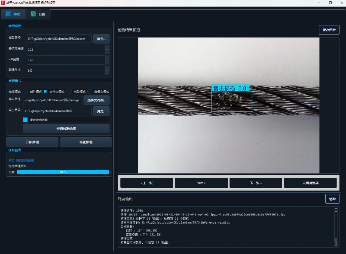
Task: Click the 关闭浏览器 button
Action: click(x=310, y=183)
